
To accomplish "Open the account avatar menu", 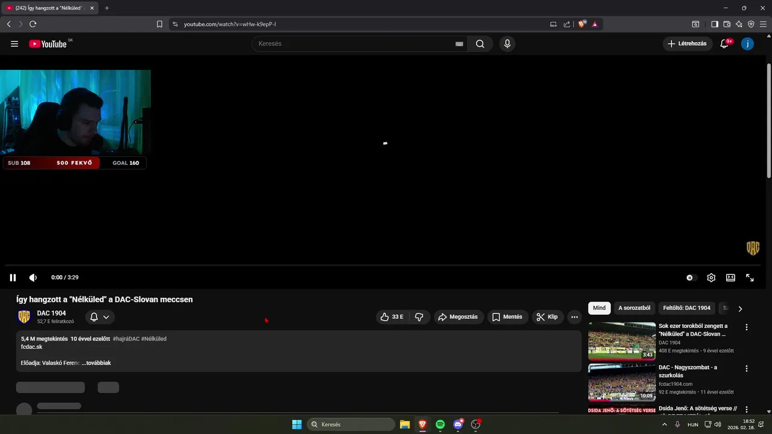I will pyautogui.click(x=747, y=43).
